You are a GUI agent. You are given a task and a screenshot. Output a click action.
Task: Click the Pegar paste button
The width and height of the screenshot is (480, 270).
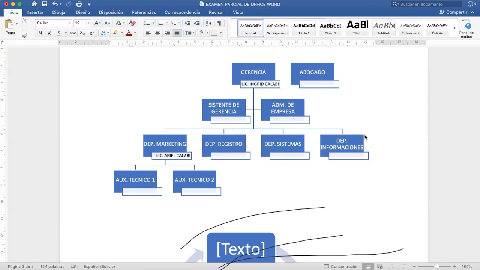pos(9,27)
